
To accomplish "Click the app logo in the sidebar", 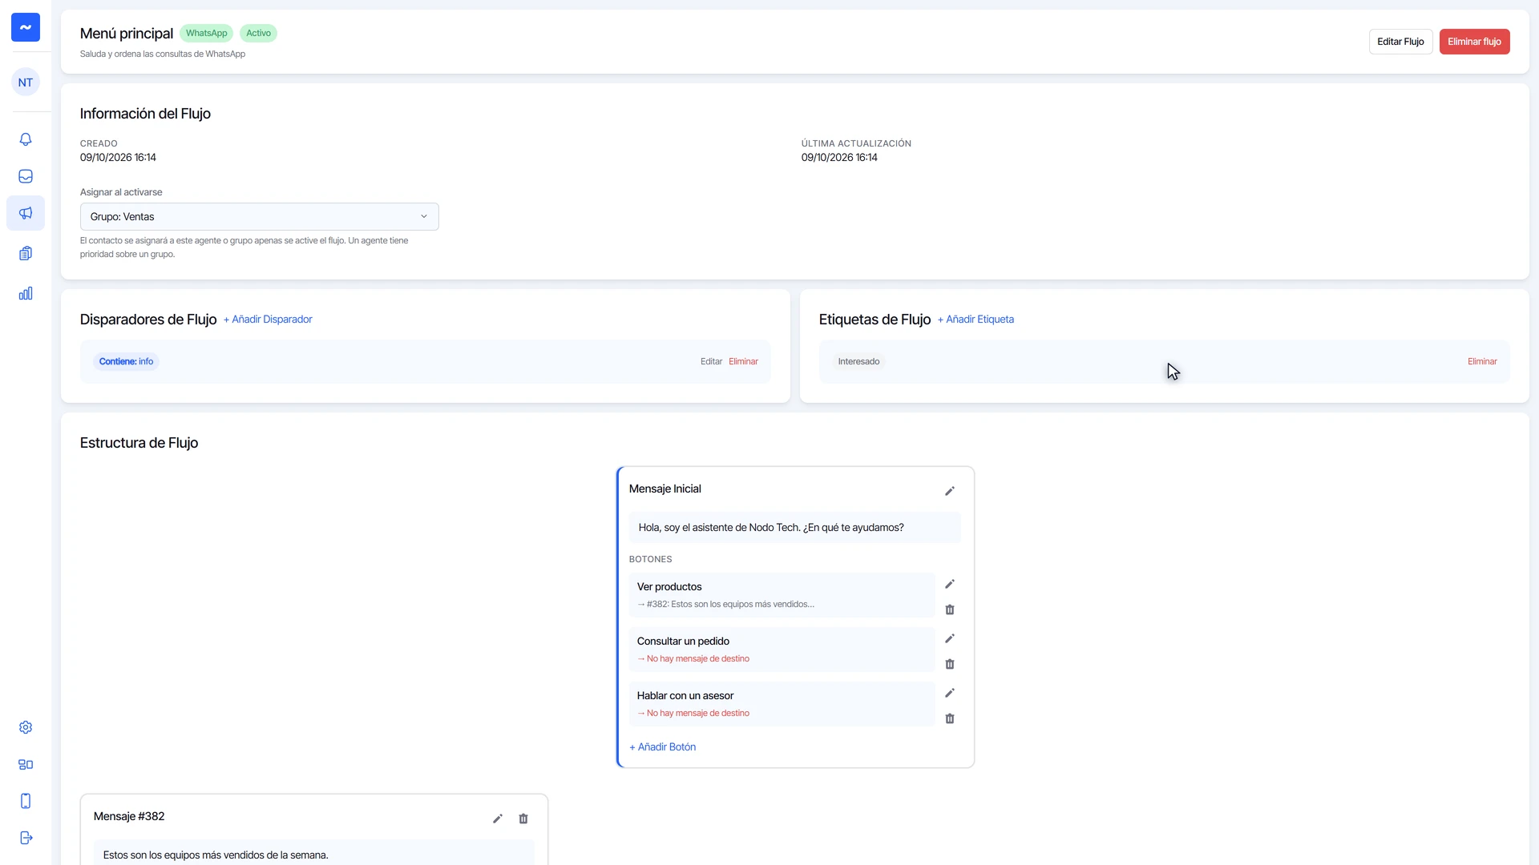I will tap(26, 27).
